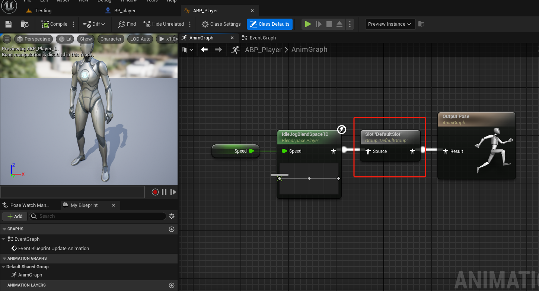Click the fast-path lightning icon on blendspace node
539x291 pixels.
(x=341, y=129)
